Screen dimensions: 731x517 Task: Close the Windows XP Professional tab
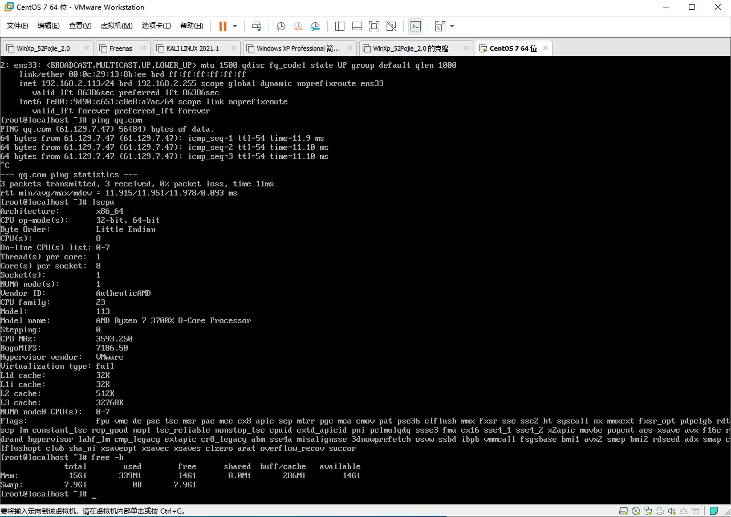(x=349, y=48)
